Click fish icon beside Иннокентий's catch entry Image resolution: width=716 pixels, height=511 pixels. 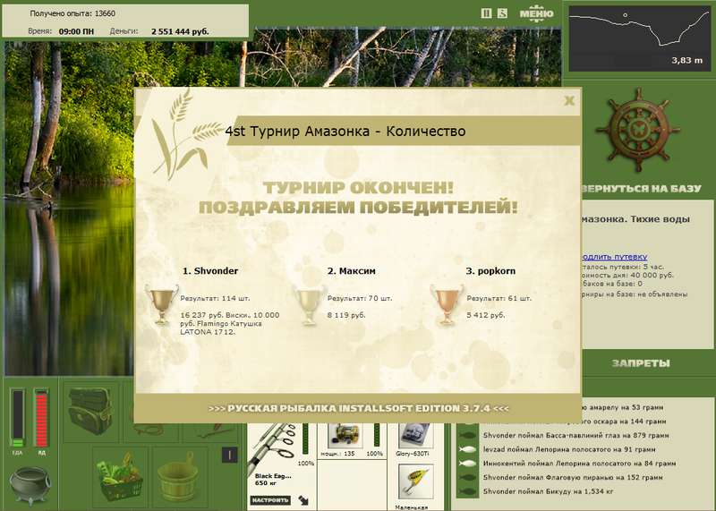(x=467, y=464)
